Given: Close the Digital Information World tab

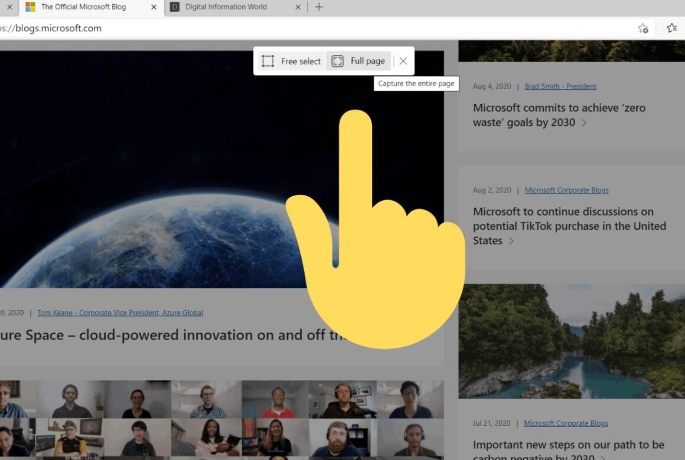Looking at the screenshot, I should 298,7.
